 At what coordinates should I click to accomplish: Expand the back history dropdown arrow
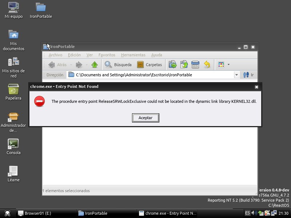71,65
